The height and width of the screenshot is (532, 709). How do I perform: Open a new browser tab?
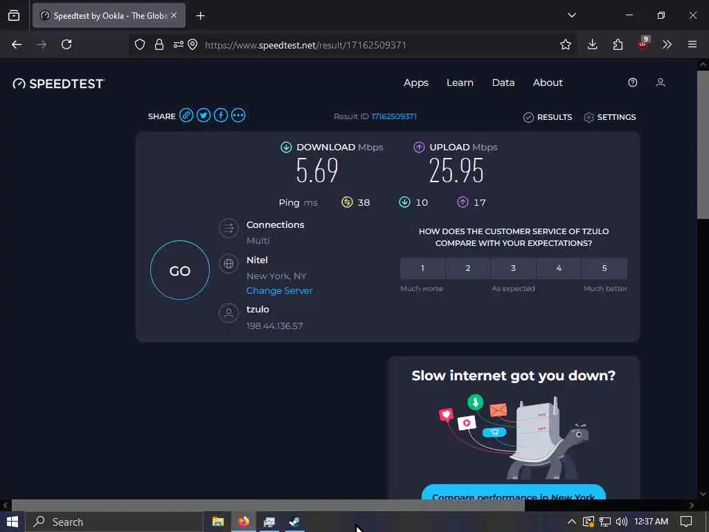click(x=200, y=16)
